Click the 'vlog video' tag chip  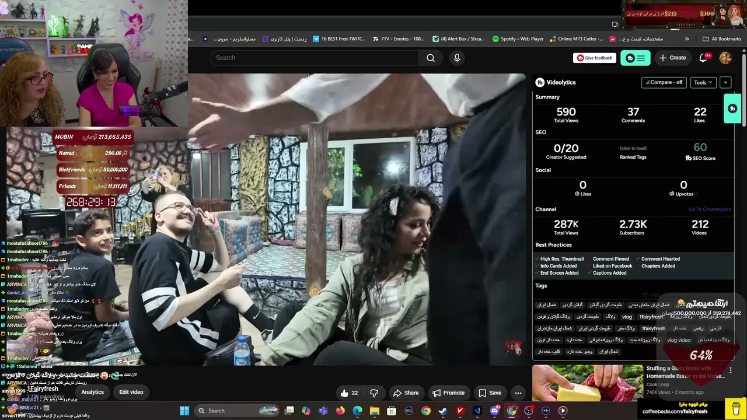pos(679,340)
